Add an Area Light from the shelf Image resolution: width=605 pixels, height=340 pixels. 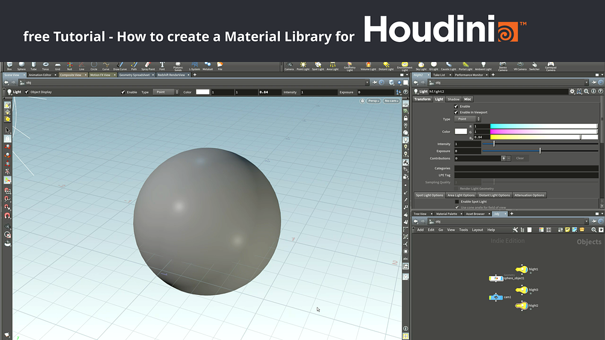[x=332, y=66]
